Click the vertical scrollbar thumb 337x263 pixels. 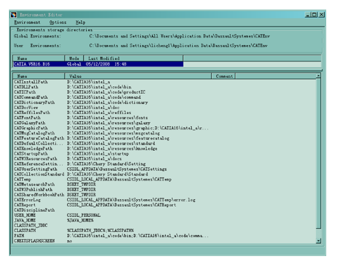[x=319, y=153]
